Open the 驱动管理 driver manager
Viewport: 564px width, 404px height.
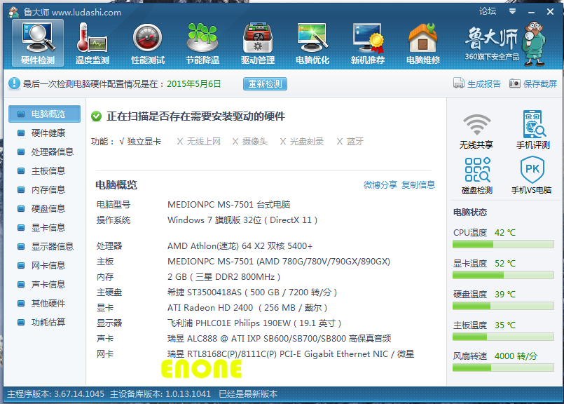click(x=258, y=43)
